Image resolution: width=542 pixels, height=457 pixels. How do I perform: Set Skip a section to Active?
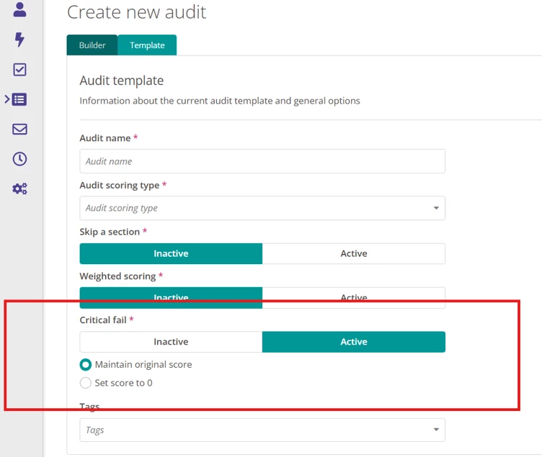coord(354,254)
